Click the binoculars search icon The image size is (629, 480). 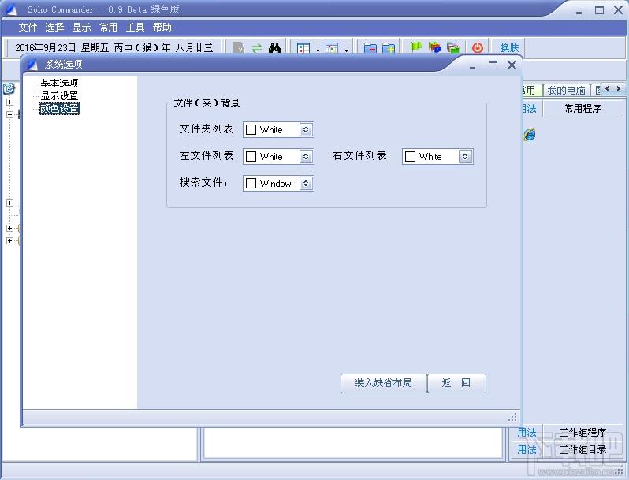click(274, 48)
